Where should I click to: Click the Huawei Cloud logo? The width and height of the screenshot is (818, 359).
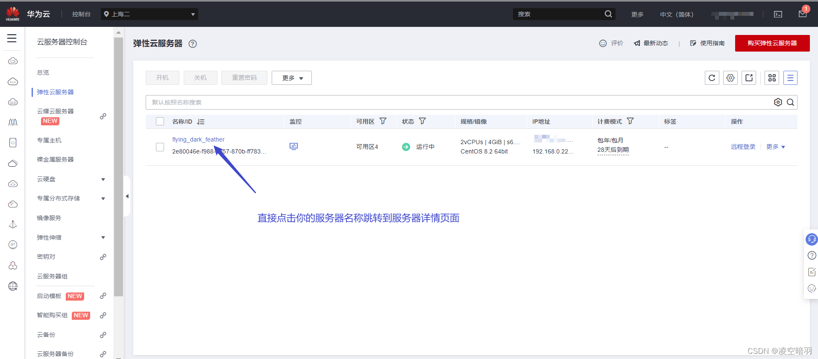(x=13, y=14)
